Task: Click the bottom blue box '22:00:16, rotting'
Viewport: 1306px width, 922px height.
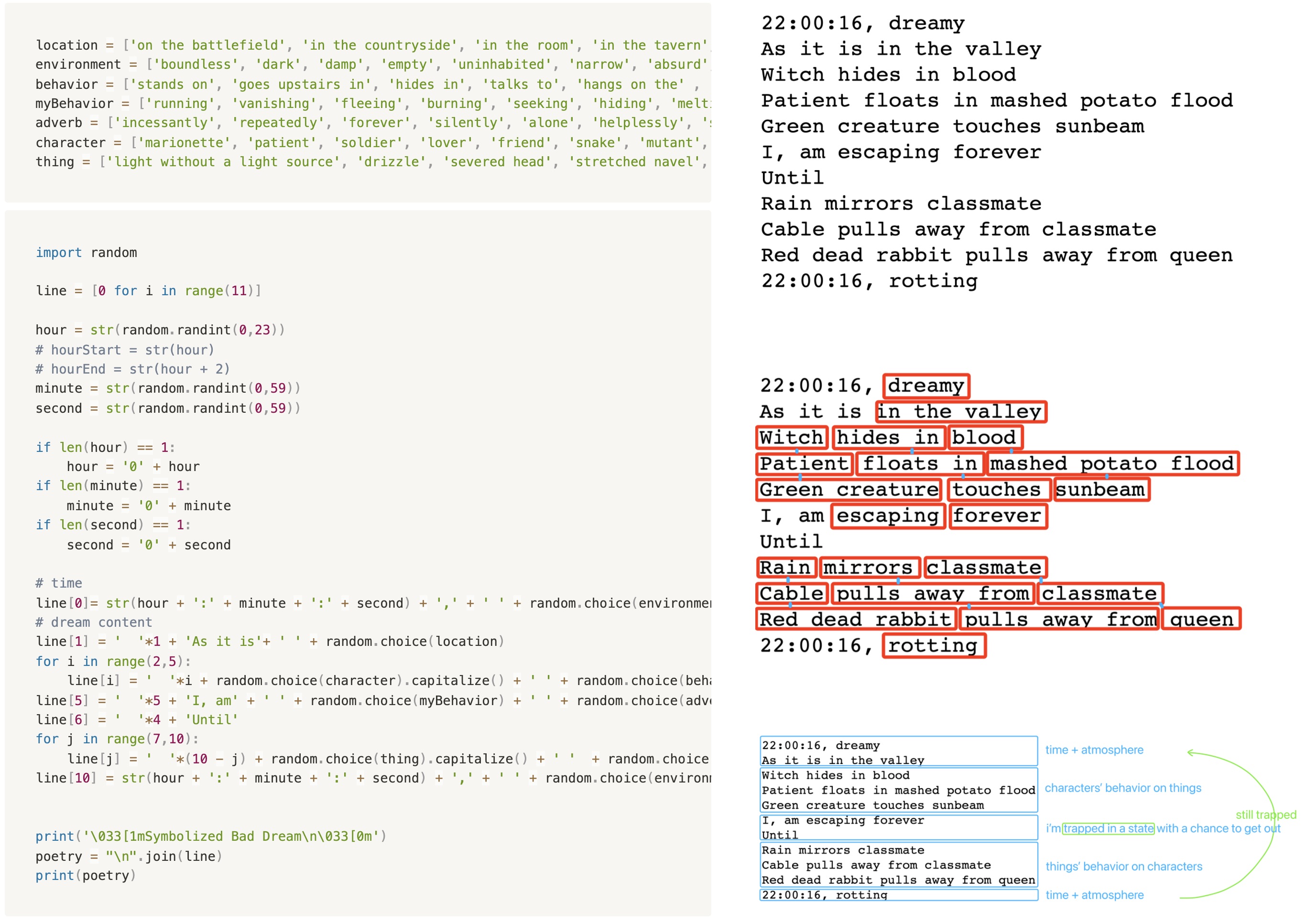Action: click(x=898, y=895)
